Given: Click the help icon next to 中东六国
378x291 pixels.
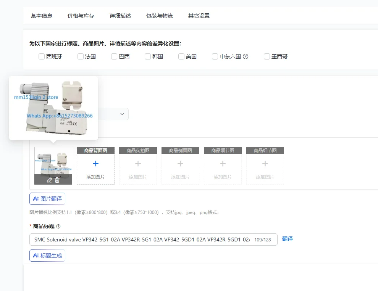Looking at the screenshot, I should pyautogui.click(x=246, y=56).
